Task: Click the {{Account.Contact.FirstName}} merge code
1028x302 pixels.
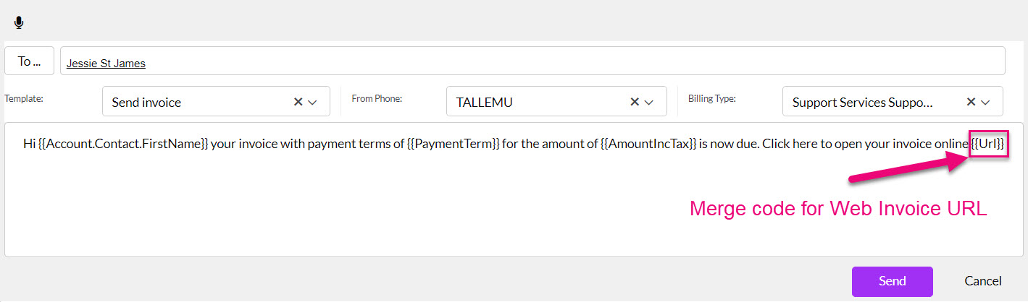Action: click(123, 143)
